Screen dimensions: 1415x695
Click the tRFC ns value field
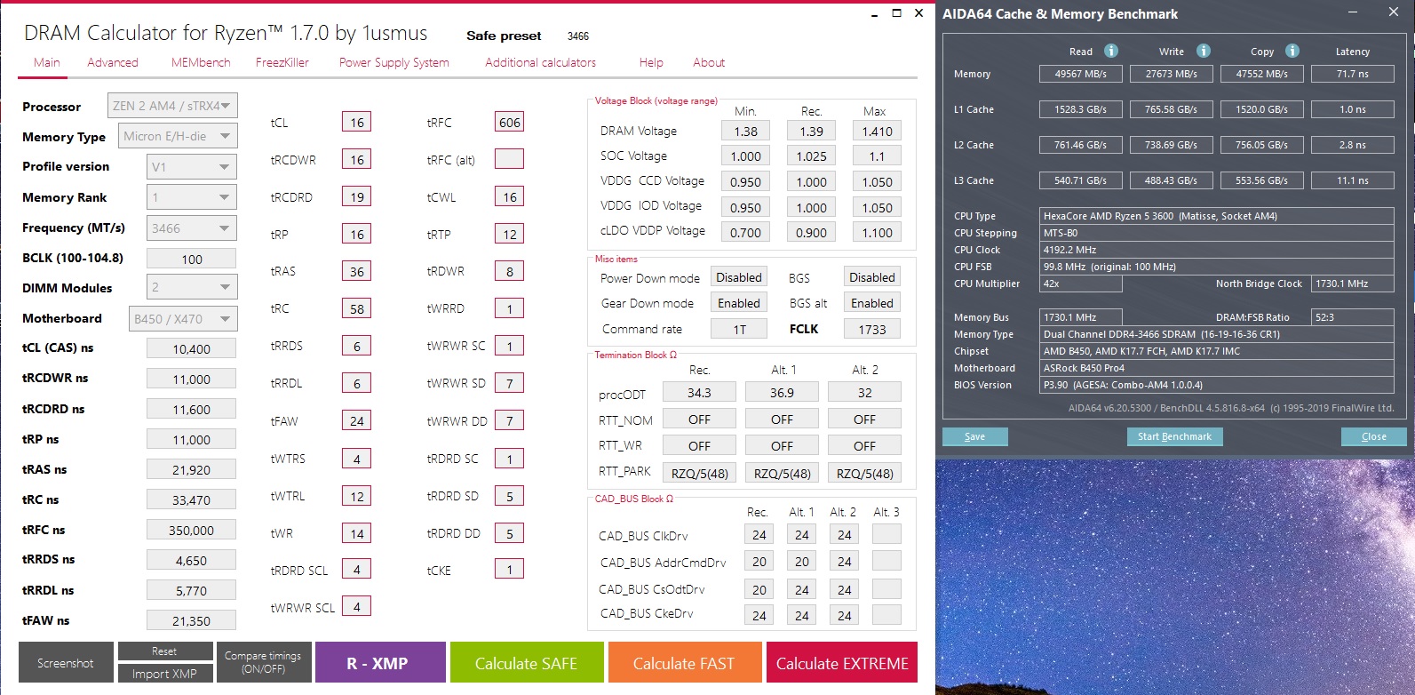(x=191, y=530)
